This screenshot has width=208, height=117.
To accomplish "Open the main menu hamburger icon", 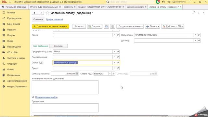I will (x=10, y=2).
